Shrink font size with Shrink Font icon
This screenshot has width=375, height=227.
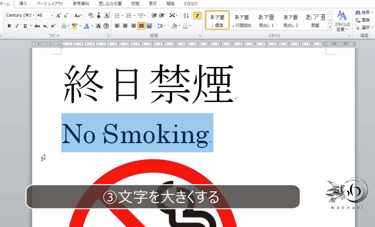pyautogui.click(x=66, y=16)
